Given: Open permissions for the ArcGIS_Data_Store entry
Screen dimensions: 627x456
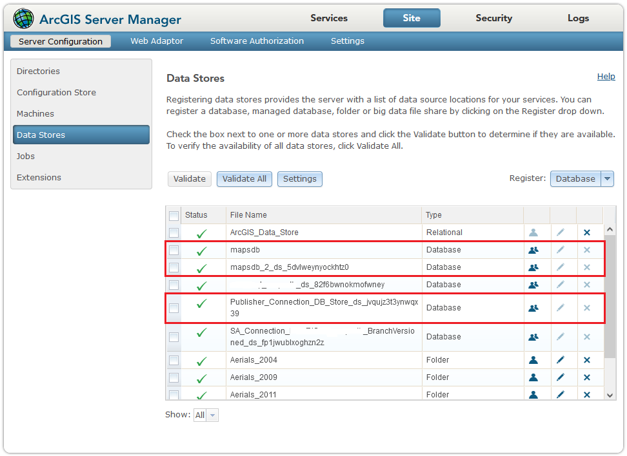Looking at the screenshot, I should [535, 232].
